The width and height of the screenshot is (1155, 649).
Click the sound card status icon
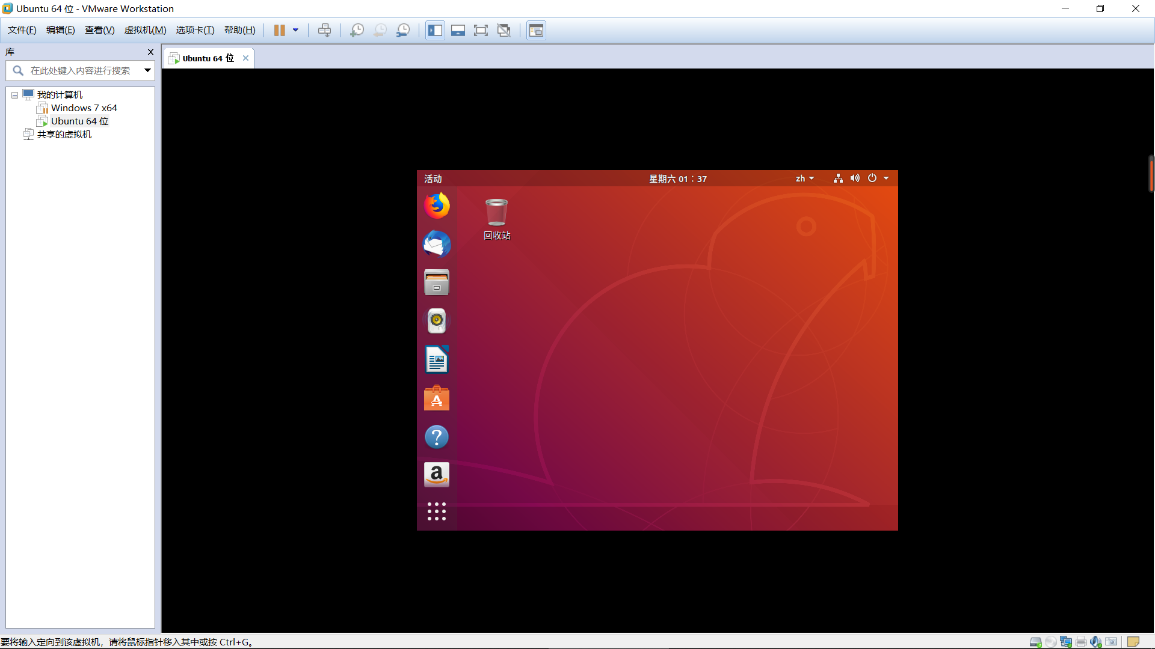tap(1095, 642)
